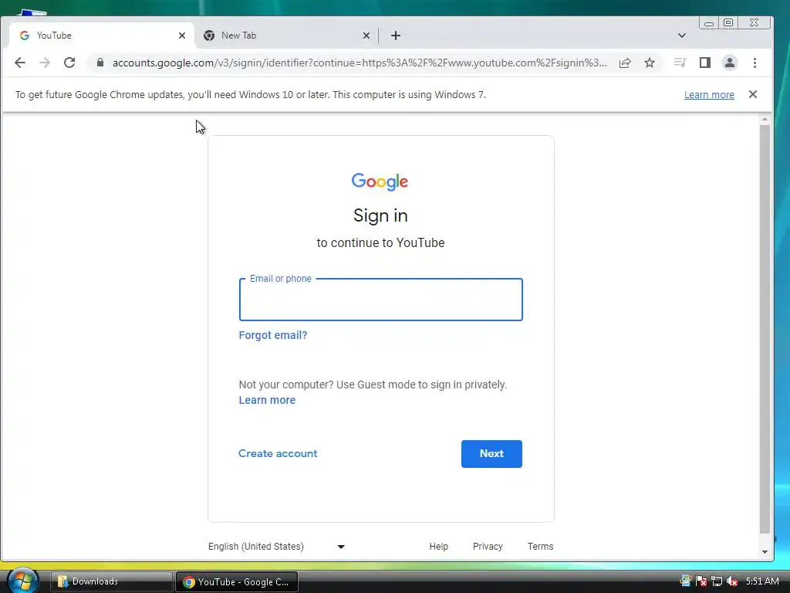Click the leftmost system tray icon

point(686,581)
